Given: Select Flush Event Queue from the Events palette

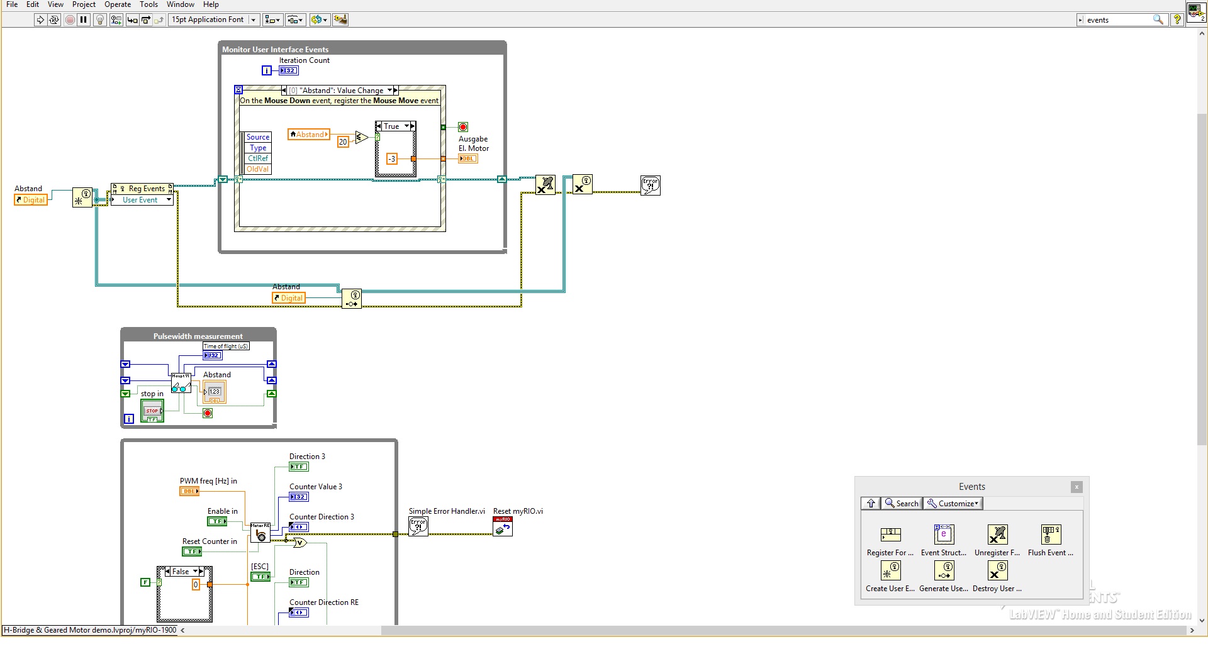Looking at the screenshot, I should click(x=1051, y=535).
